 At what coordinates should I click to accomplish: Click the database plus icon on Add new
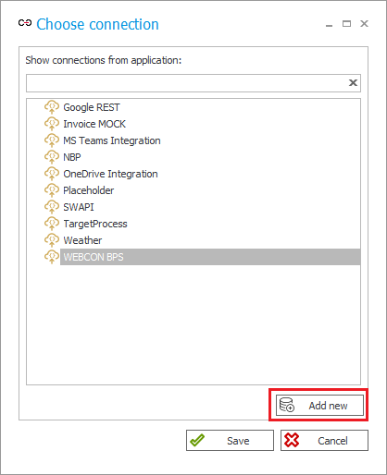[x=287, y=405]
